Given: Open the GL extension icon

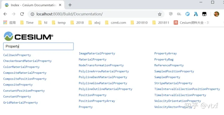Looking at the screenshot, I should coord(179,14).
